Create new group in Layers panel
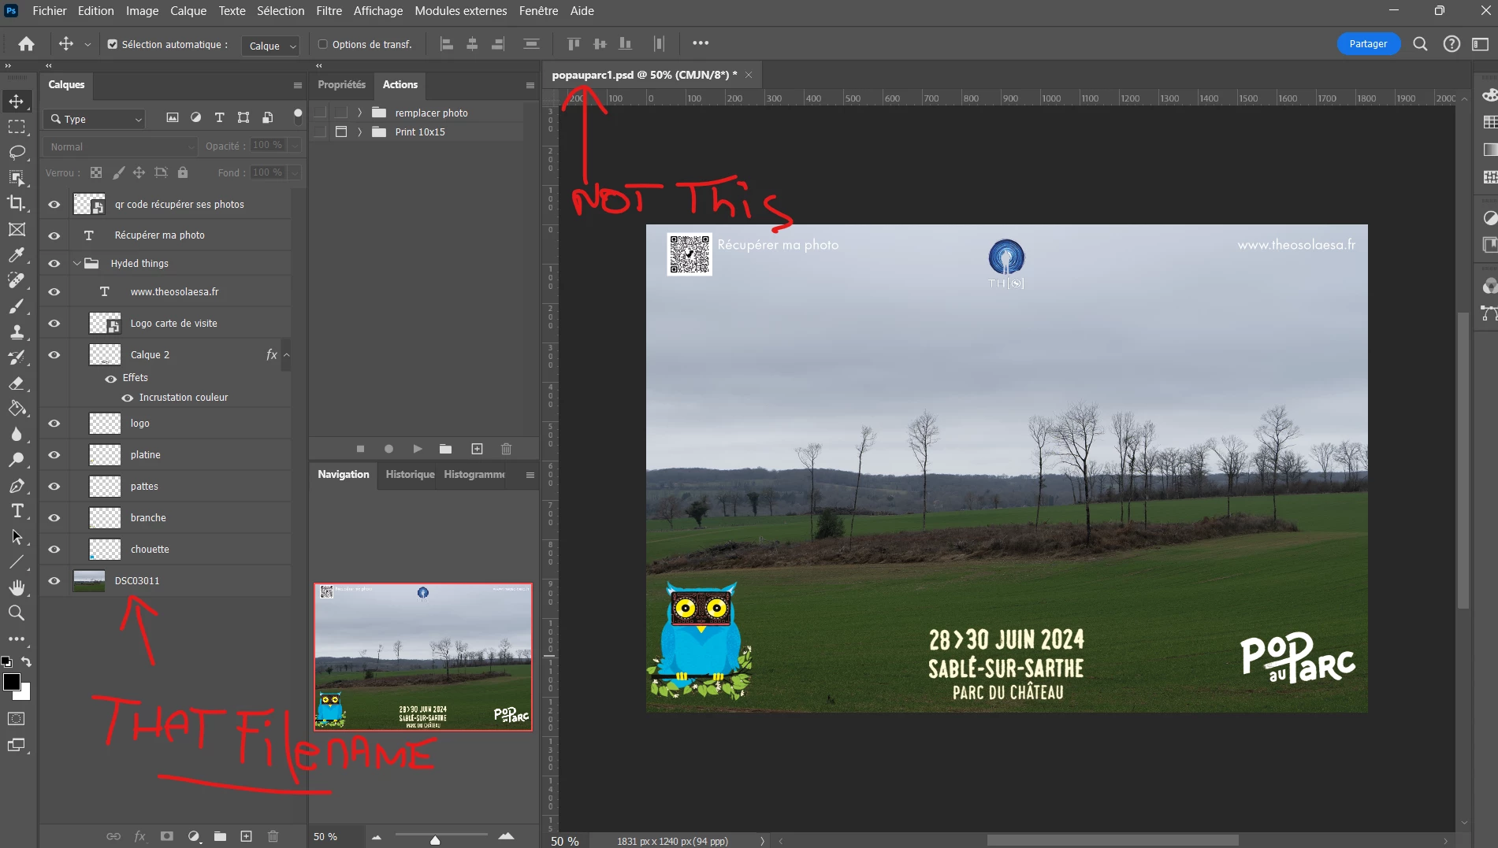The width and height of the screenshot is (1498, 848). click(220, 836)
